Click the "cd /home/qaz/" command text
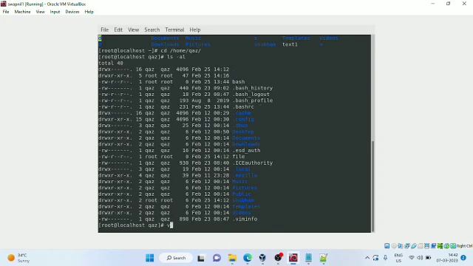 point(180,51)
